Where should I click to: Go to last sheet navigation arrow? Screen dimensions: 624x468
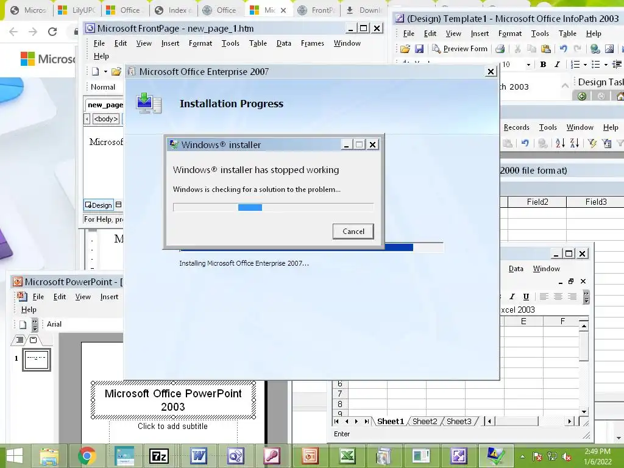(366, 422)
